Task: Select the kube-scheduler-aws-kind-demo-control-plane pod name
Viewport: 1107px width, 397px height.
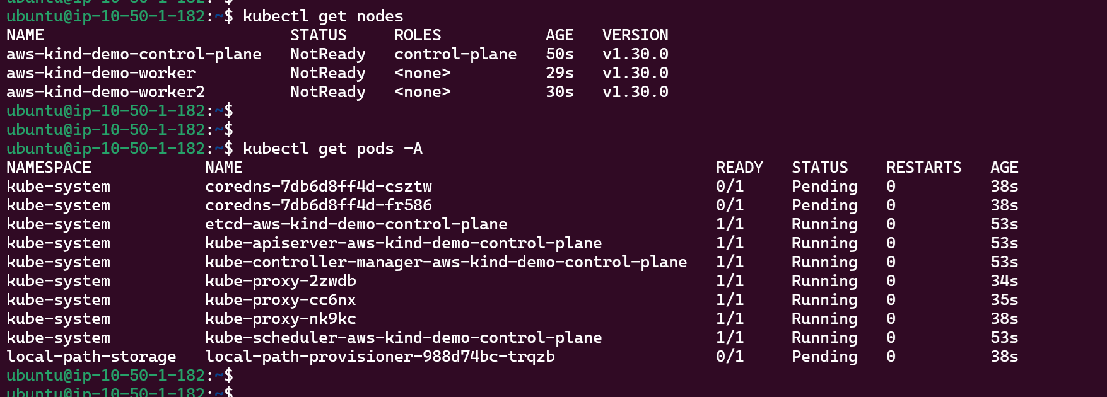Action: tap(403, 338)
